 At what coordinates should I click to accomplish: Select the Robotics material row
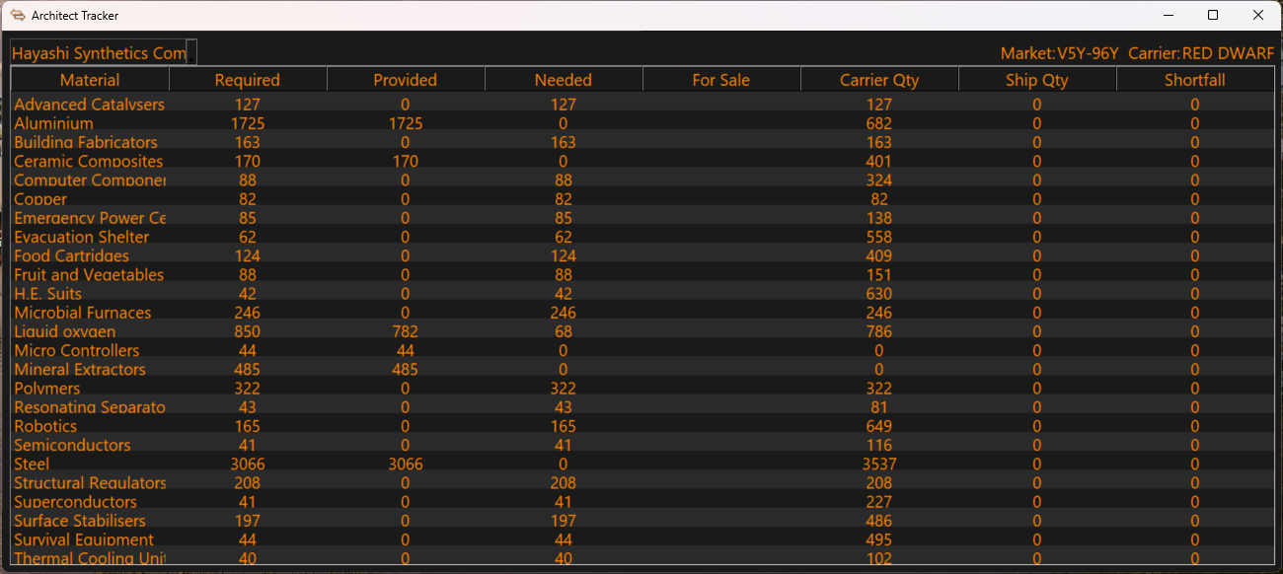[642, 426]
